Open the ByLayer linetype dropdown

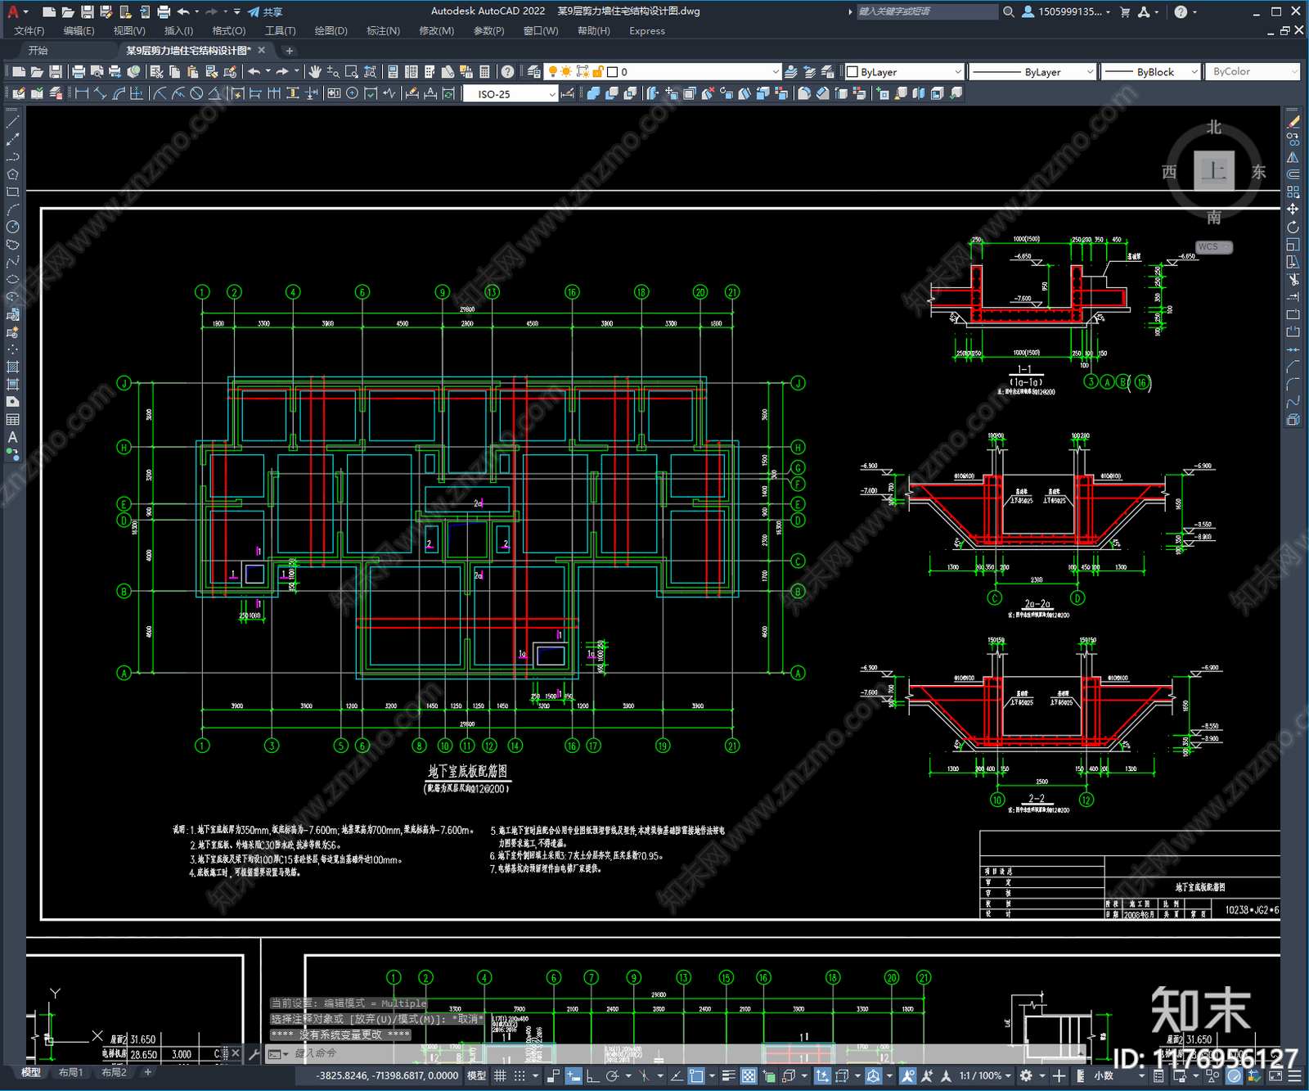pyautogui.click(x=1032, y=72)
